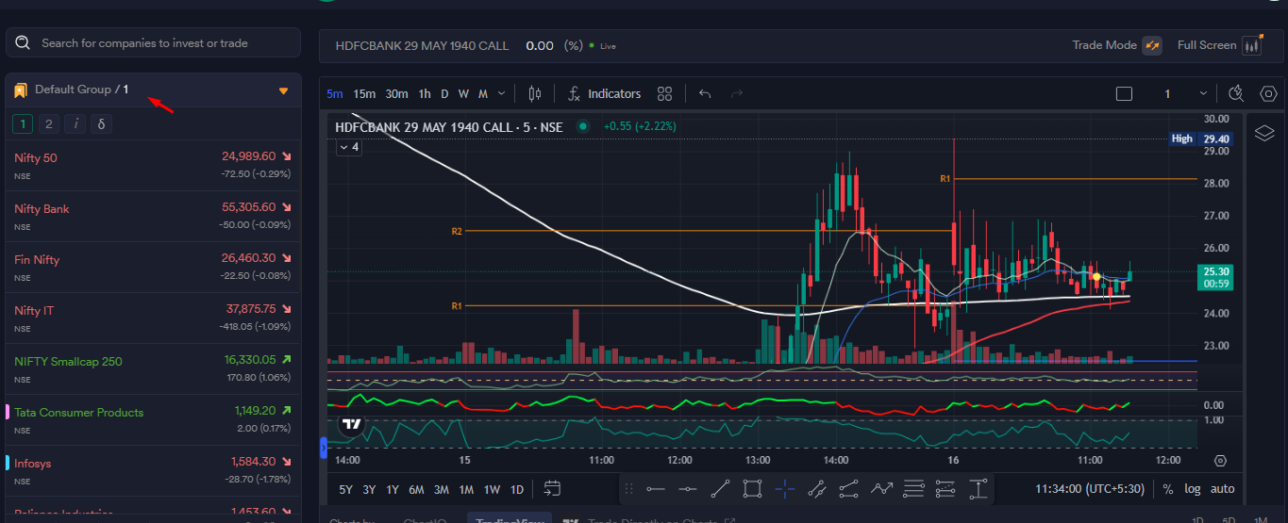Expand the Default Group dropdown arrow
The image size is (1288, 523).
[283, 91]
